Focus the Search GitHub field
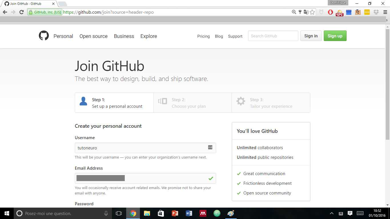Screen dimensions: 390x219 [273, 36]
